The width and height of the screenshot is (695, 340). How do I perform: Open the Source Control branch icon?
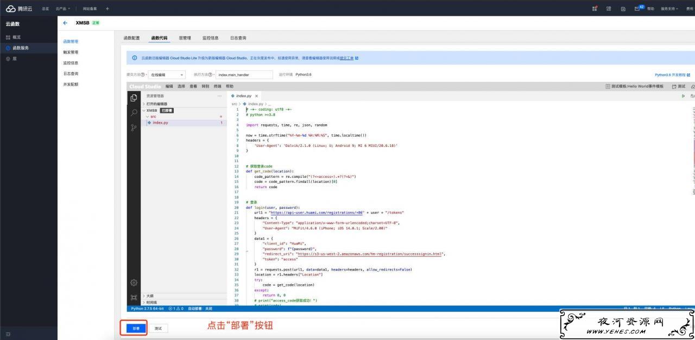click(x=134, y=128)
